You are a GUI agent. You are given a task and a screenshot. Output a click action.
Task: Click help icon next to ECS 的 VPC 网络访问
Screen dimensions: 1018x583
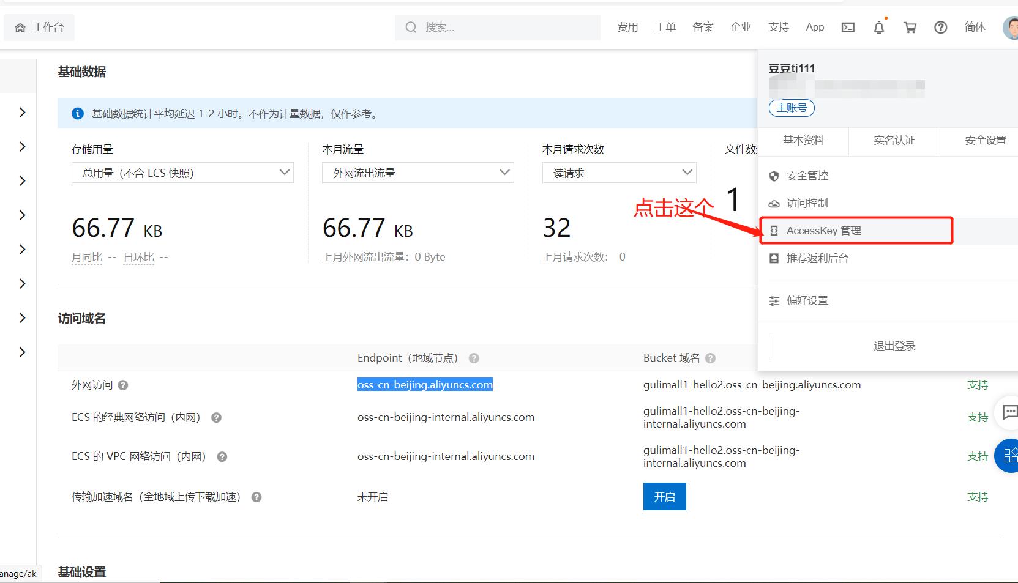click(x=222, y=457)
